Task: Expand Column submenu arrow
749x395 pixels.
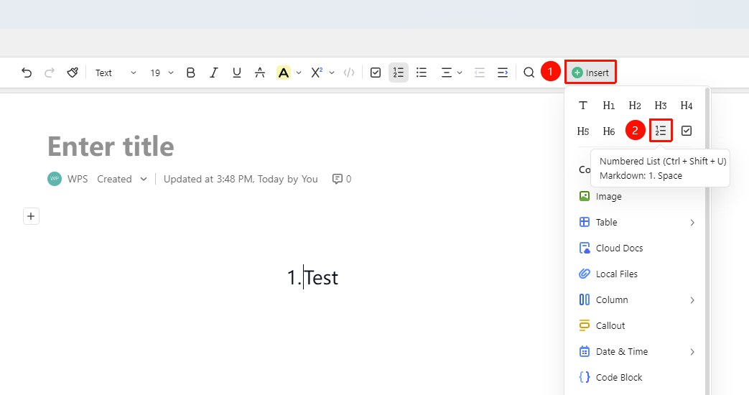Action: pyautogui.click(x=692, y=300)
